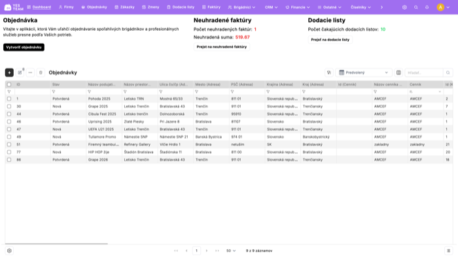The width and height of the screenshot is (458, 257).
Task: Open the Dodacie listy menu item
Action: pyautogui.click(x=181, y=7)
